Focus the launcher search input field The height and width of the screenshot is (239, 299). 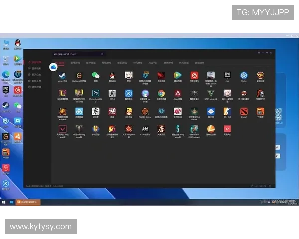pos(79,54)
